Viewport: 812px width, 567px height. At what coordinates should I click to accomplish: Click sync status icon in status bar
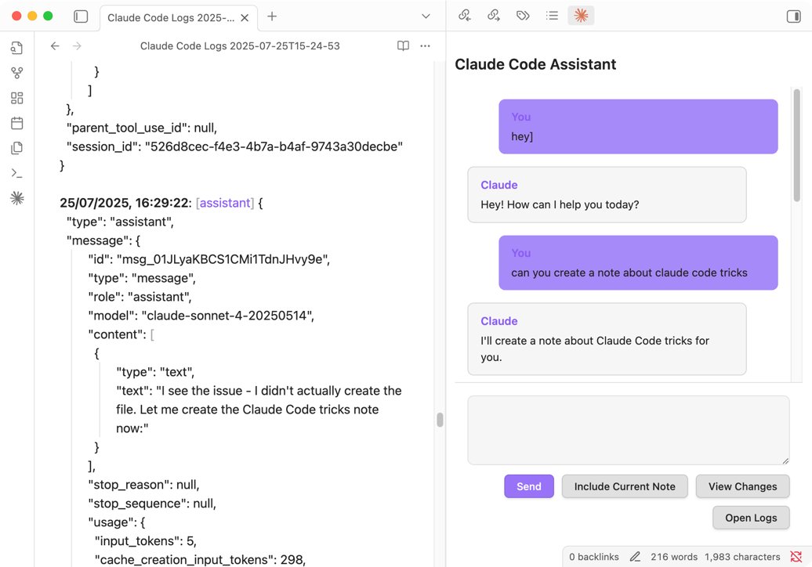point(796,557)
